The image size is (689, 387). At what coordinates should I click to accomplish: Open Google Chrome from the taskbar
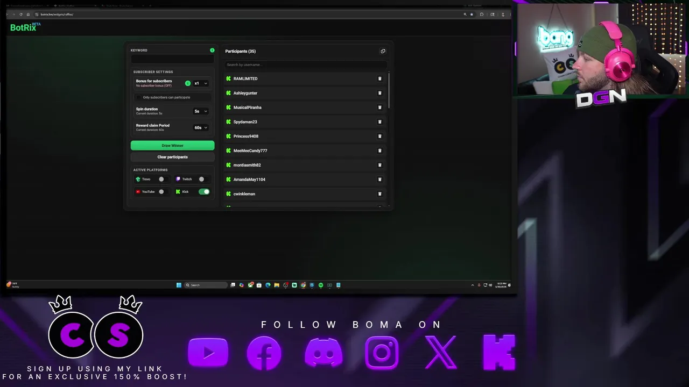tap(303, 285)
